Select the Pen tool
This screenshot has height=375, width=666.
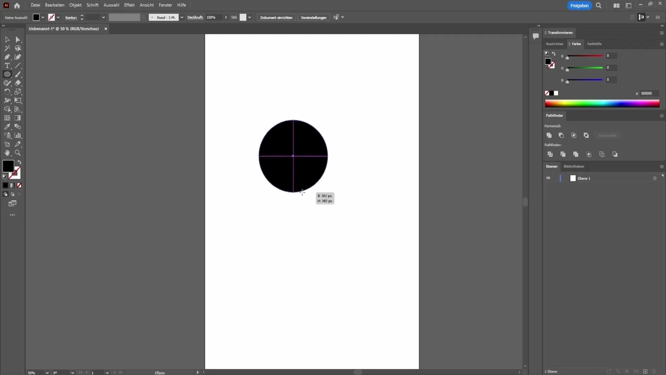(x=7, y=57)
